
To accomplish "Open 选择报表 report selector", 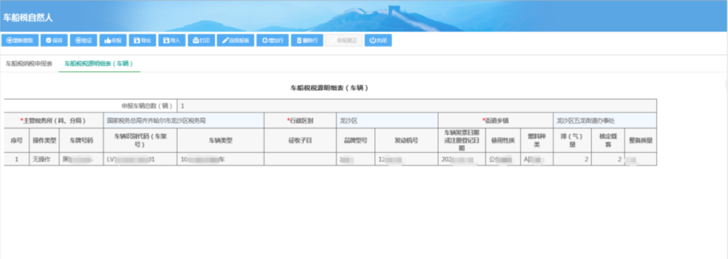I will 235,40.
